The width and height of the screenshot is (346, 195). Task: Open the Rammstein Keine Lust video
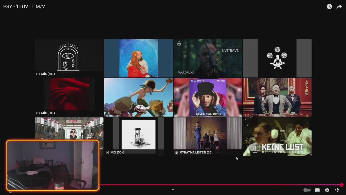[x=277, y=137]
